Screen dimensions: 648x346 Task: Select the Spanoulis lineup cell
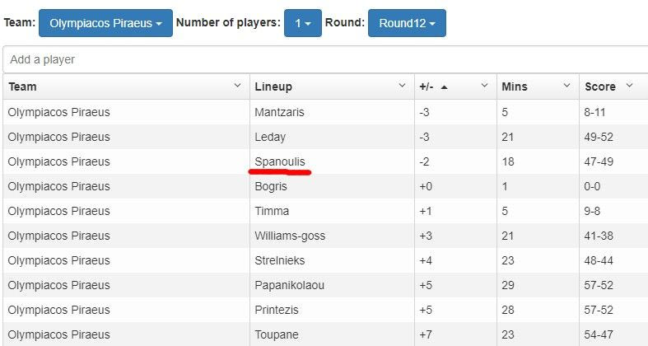[280, 161]
